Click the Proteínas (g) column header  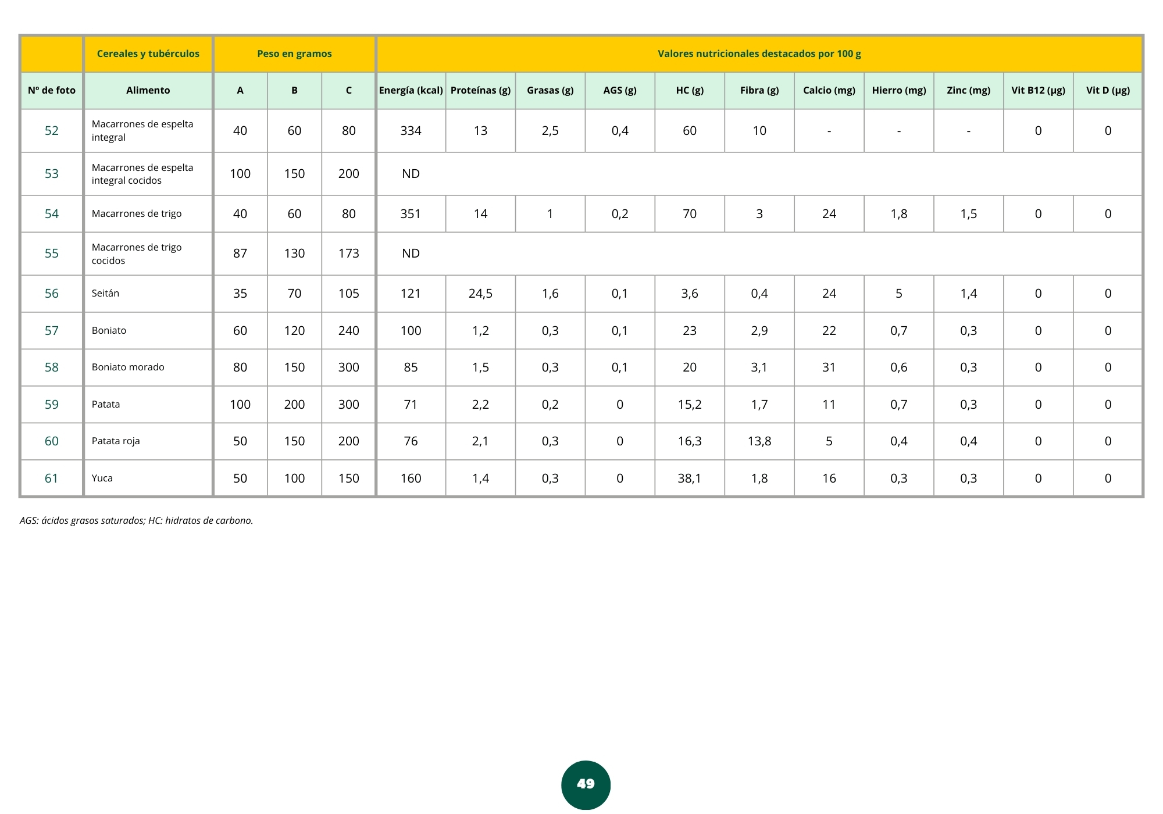480,90
